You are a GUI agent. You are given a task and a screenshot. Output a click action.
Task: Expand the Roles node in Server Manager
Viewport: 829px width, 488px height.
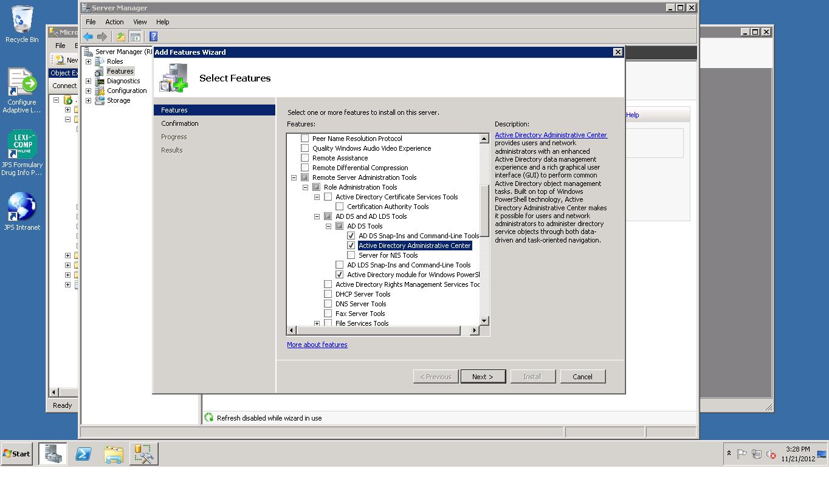tap(88, 61)
